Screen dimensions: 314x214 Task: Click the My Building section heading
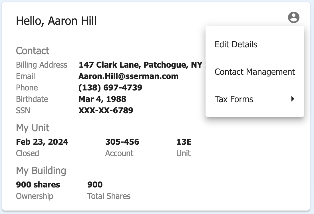click(x=41, y=171)
